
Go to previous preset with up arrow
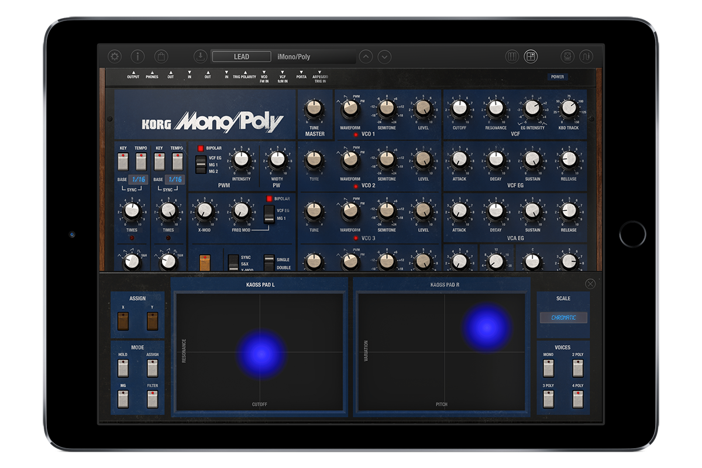click(366, 57)
